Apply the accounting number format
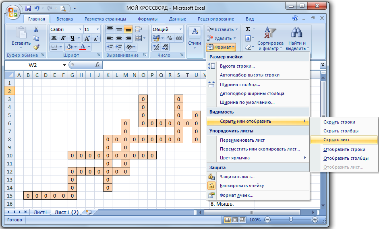Screen dimensions: 379x229 tap(156, 38)
